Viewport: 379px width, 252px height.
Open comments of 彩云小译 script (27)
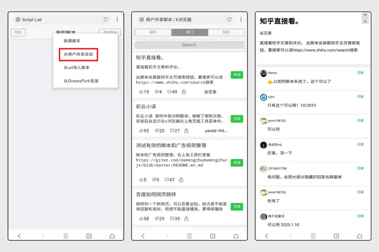[175, 130]
